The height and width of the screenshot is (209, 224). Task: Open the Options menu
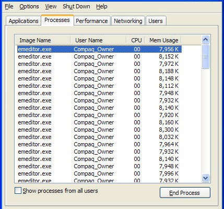(29, 6)
